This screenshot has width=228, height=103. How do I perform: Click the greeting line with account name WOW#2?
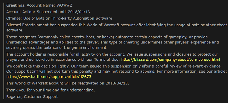(x=39, y=5)
